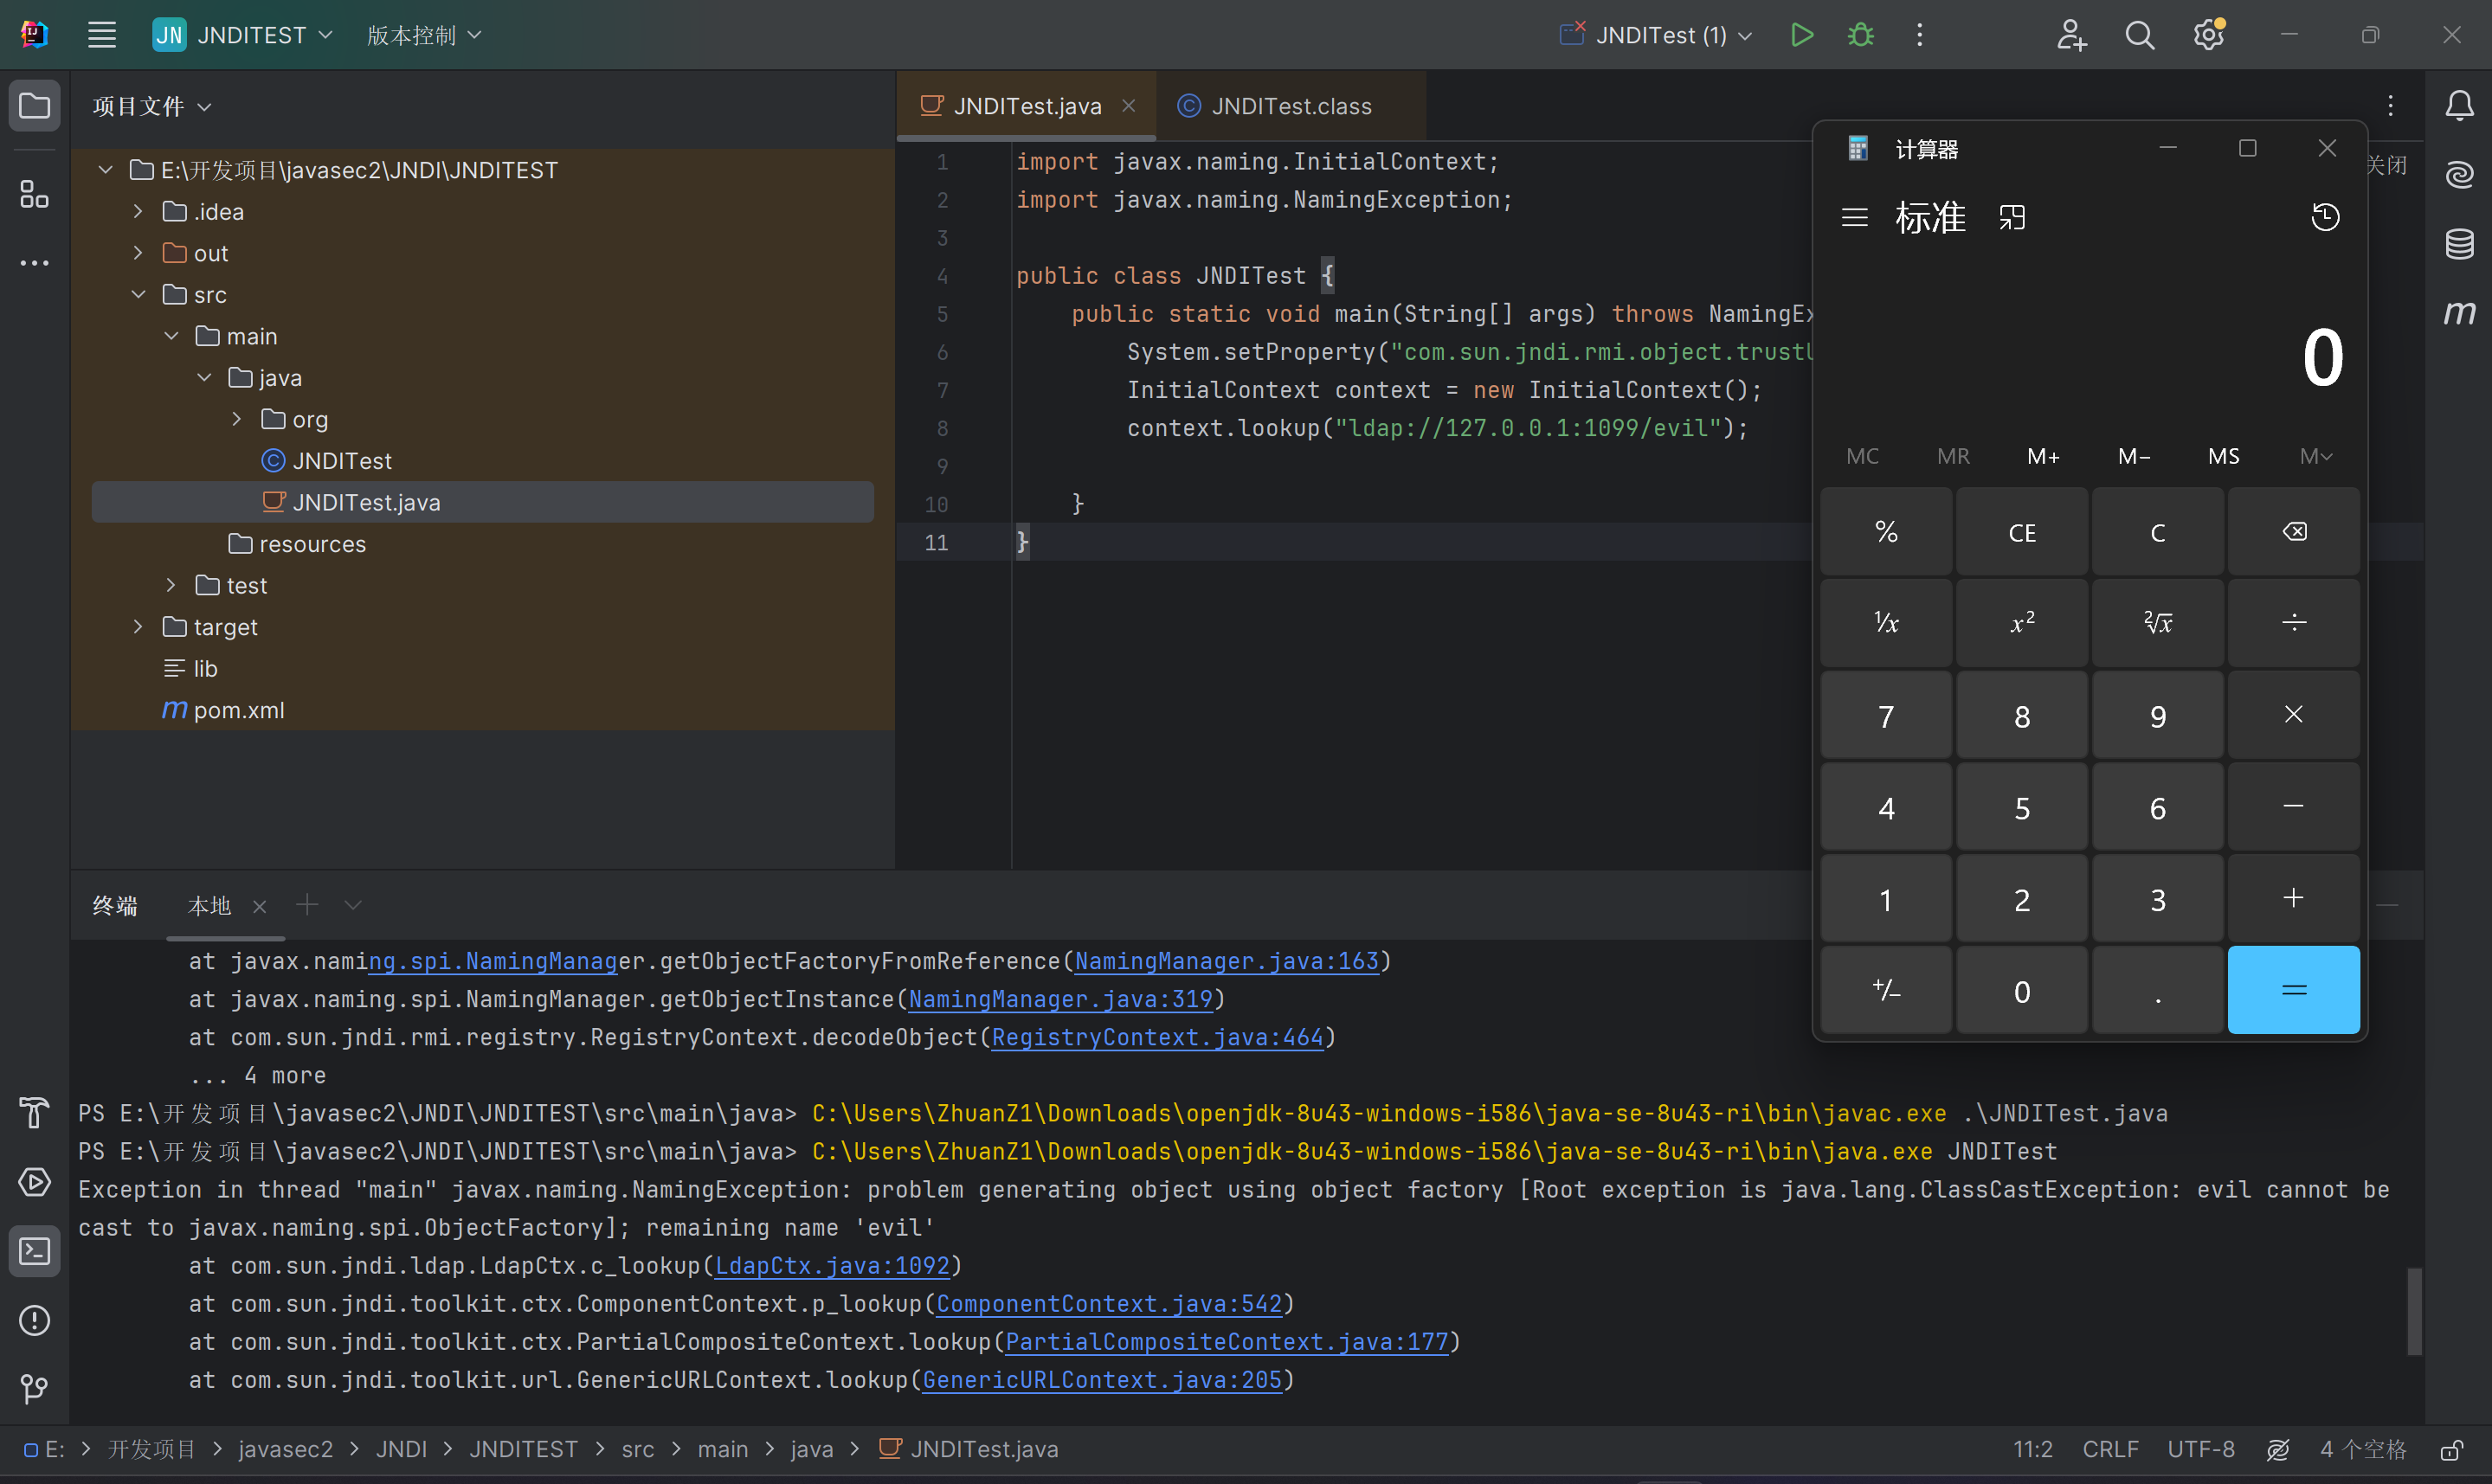The height and width of the screenshot is (1484, 2492).
Task: Open the Build hammer tool window
Action: click(34, 1112)
